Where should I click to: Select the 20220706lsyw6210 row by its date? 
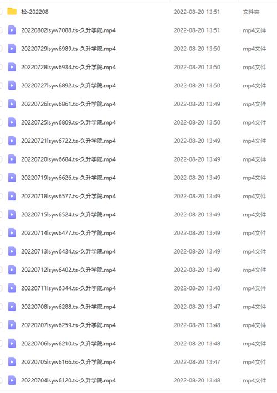click(x=197, y=343)
